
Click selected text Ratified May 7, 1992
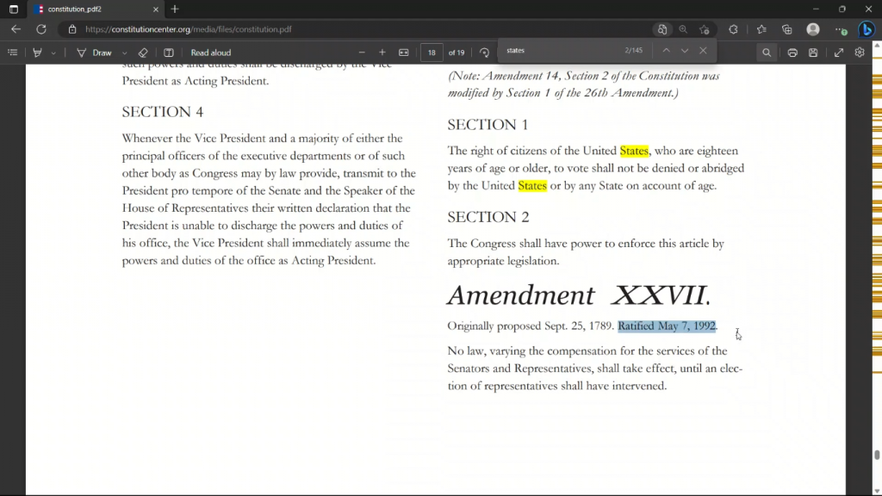coord(667,325)
